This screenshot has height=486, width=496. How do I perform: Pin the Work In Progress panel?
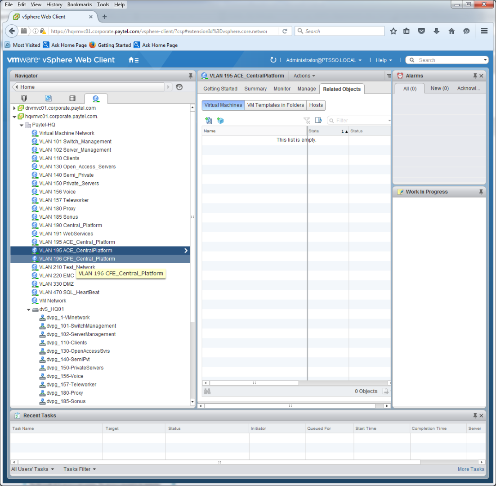(481, 192)
